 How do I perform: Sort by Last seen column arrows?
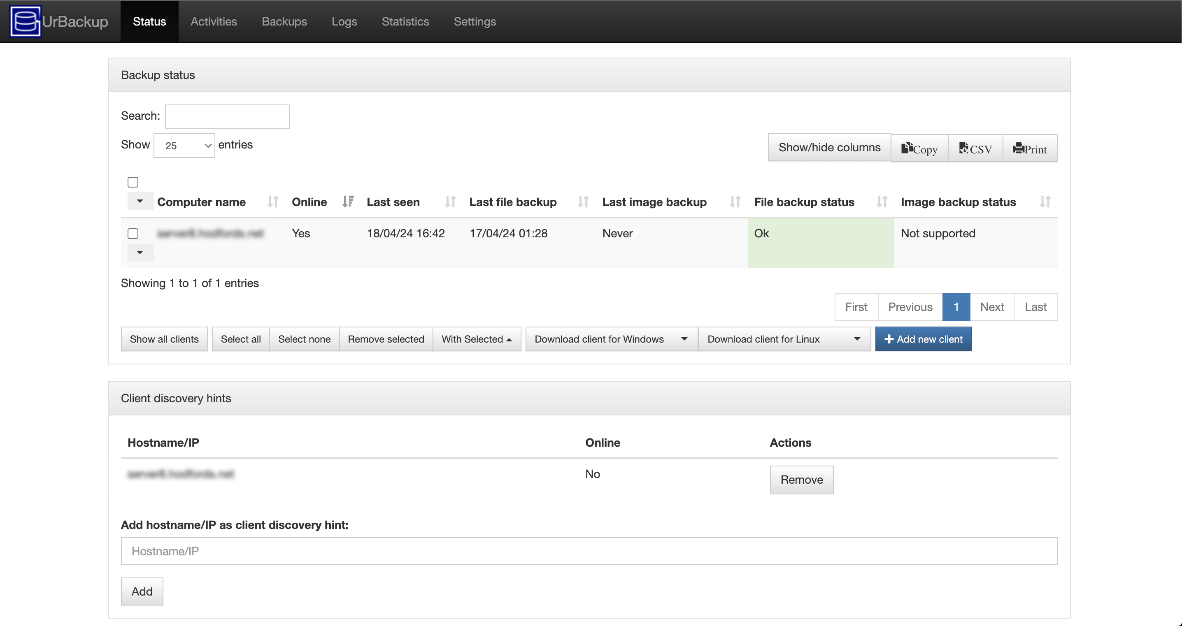click(x=450, y=202)
